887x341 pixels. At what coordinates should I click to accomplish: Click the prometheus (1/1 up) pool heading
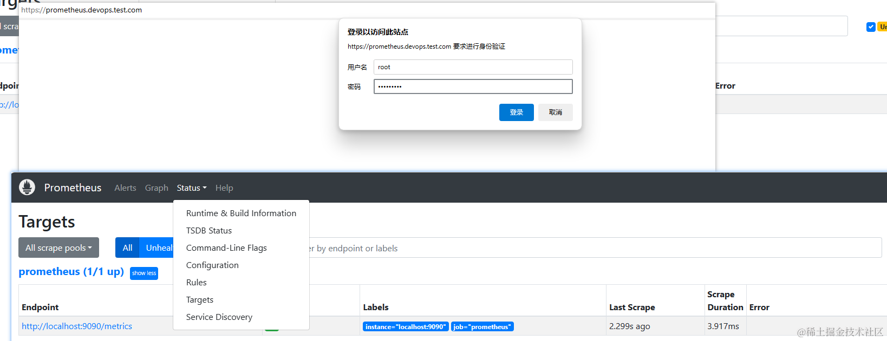(71, 271)
